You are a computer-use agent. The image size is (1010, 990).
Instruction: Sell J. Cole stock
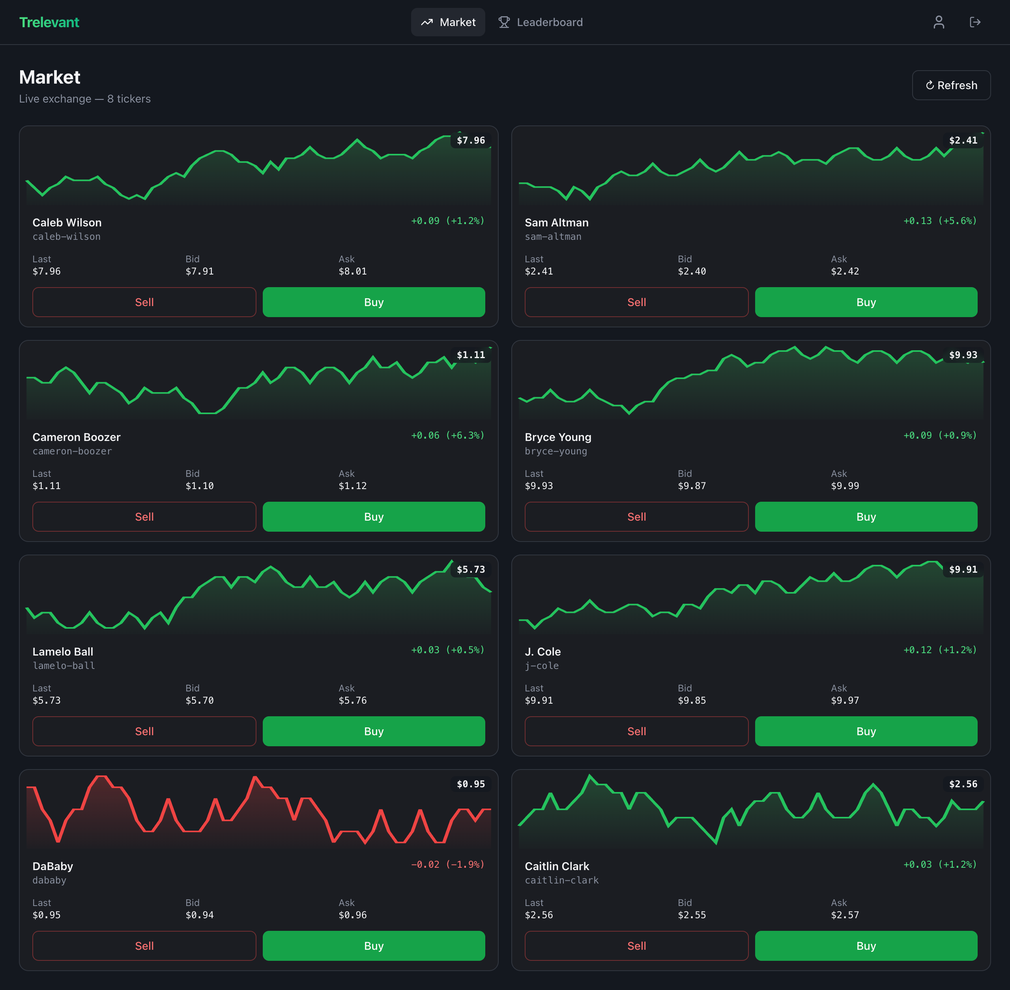click(x=636, y=731)
